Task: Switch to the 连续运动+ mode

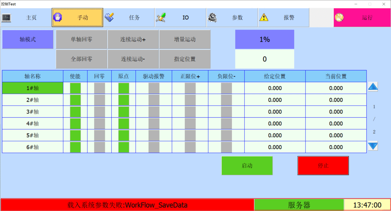Action: coord(133,39)
